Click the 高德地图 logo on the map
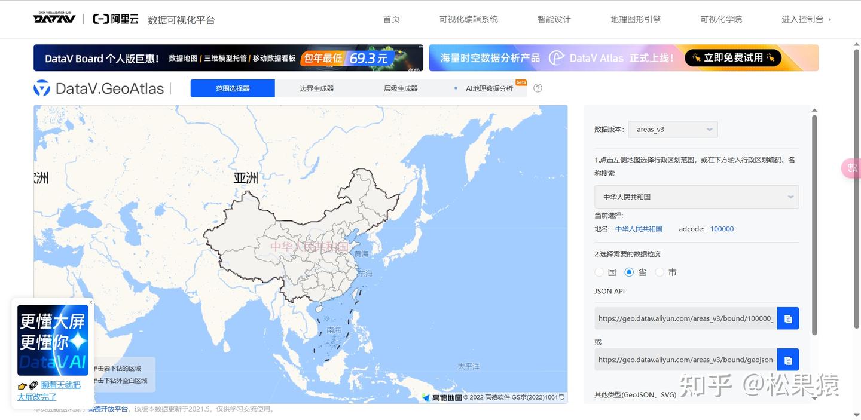The width and height of the screenshot is (861, 420). (441, 397)
